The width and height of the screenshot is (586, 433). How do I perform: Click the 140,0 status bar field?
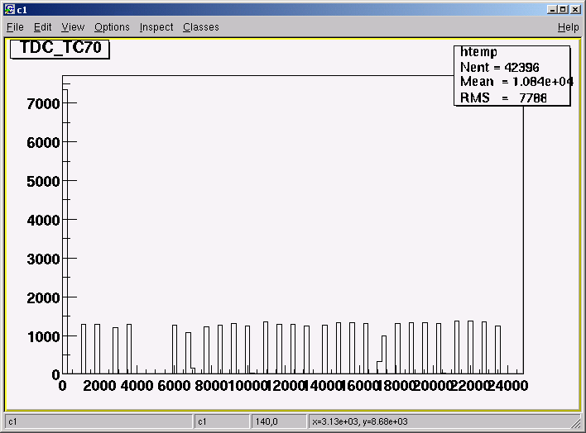[279, 421]
